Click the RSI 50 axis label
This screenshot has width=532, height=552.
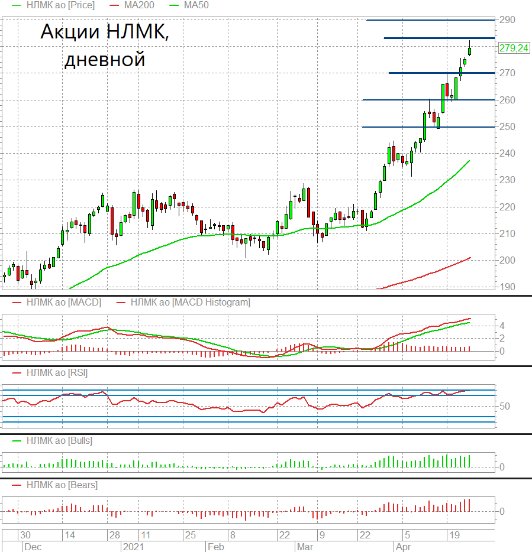[505, 406]
